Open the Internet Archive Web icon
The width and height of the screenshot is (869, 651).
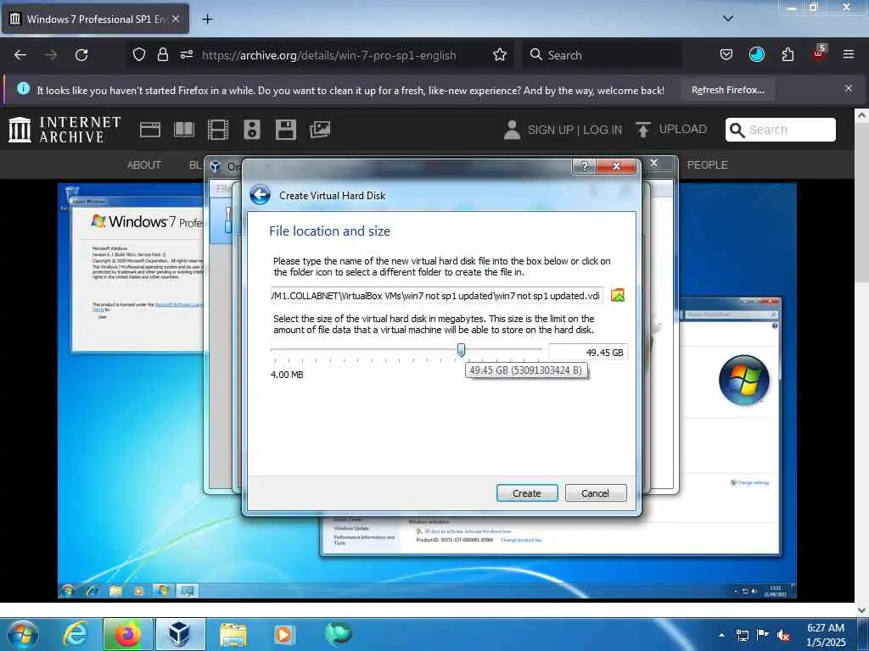[150, 130]
